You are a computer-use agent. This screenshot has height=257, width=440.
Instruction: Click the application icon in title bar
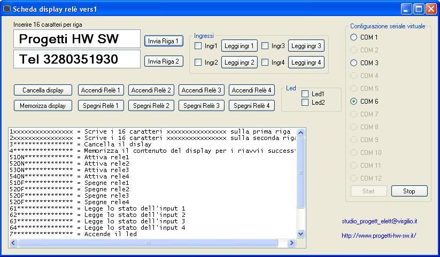pyautogui.click(x=7, y=9)
